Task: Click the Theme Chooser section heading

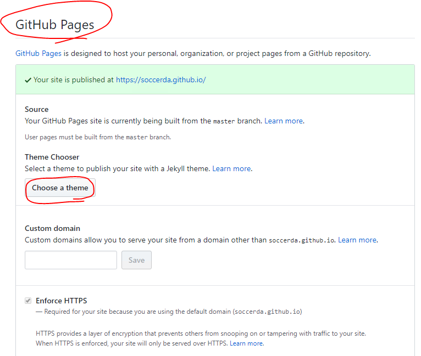Action: coord(52,157)
